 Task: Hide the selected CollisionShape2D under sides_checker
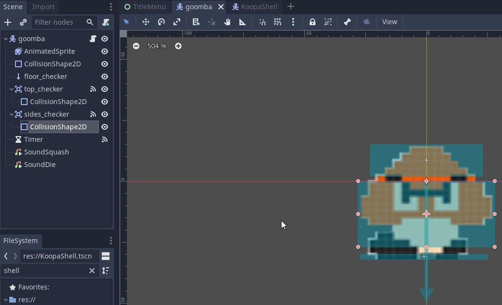pos(104,127)
